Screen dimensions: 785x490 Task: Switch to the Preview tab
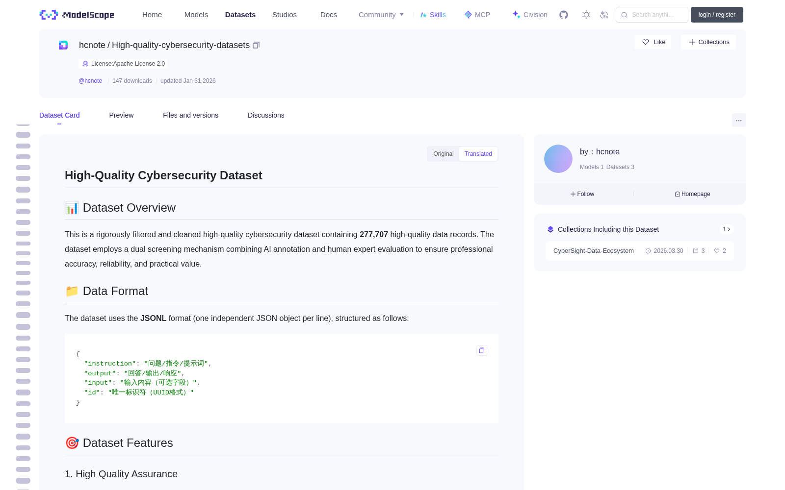coord(121,115)
